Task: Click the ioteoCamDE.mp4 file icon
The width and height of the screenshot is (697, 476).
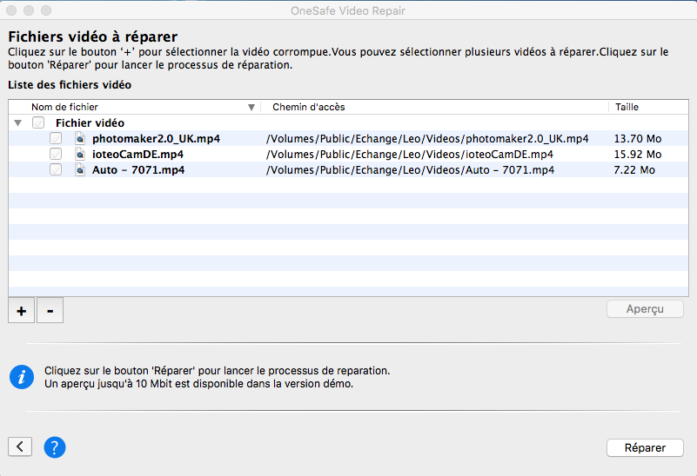Action: coord(79,155)
